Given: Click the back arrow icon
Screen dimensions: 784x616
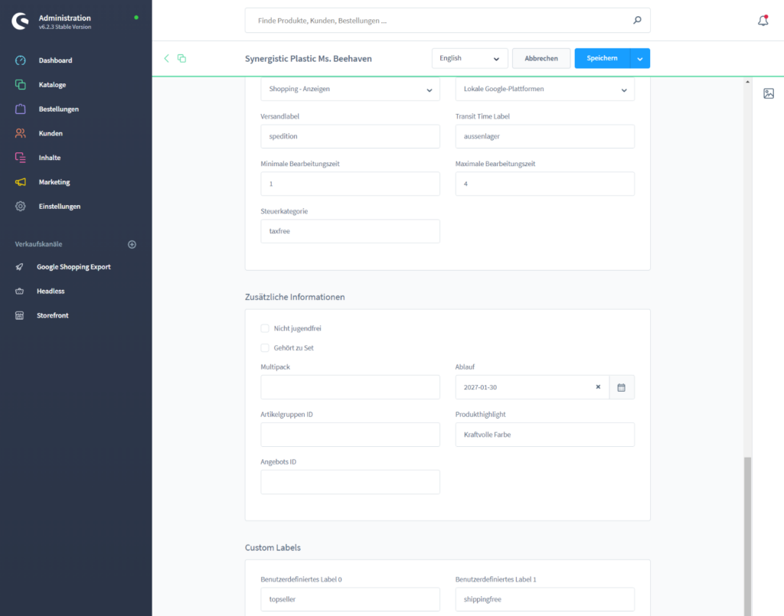Looking at the screenshot, I should click(166, 58).
